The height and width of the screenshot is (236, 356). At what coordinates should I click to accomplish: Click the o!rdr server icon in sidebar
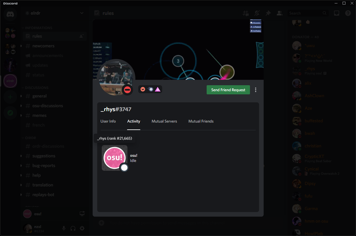[10, 81]
